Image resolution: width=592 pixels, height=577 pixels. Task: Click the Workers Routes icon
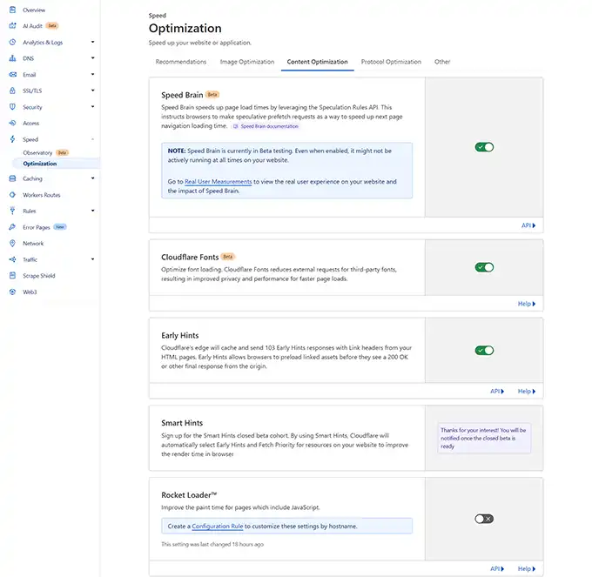[12, 195]
